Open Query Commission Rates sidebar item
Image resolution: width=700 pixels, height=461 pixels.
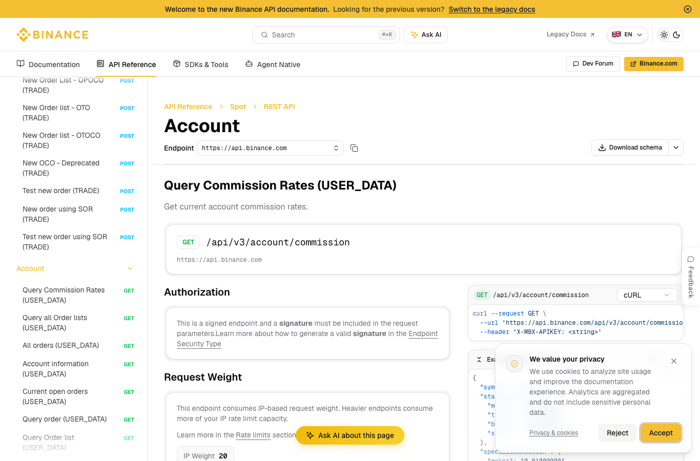click(78, 295)
